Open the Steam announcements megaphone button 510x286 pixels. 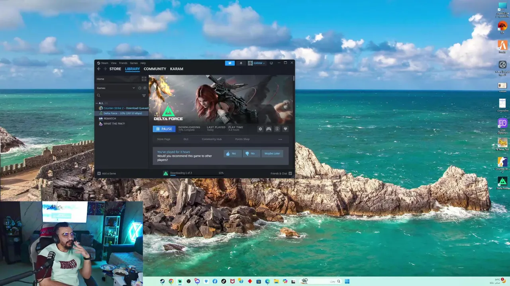coord(230,63)
